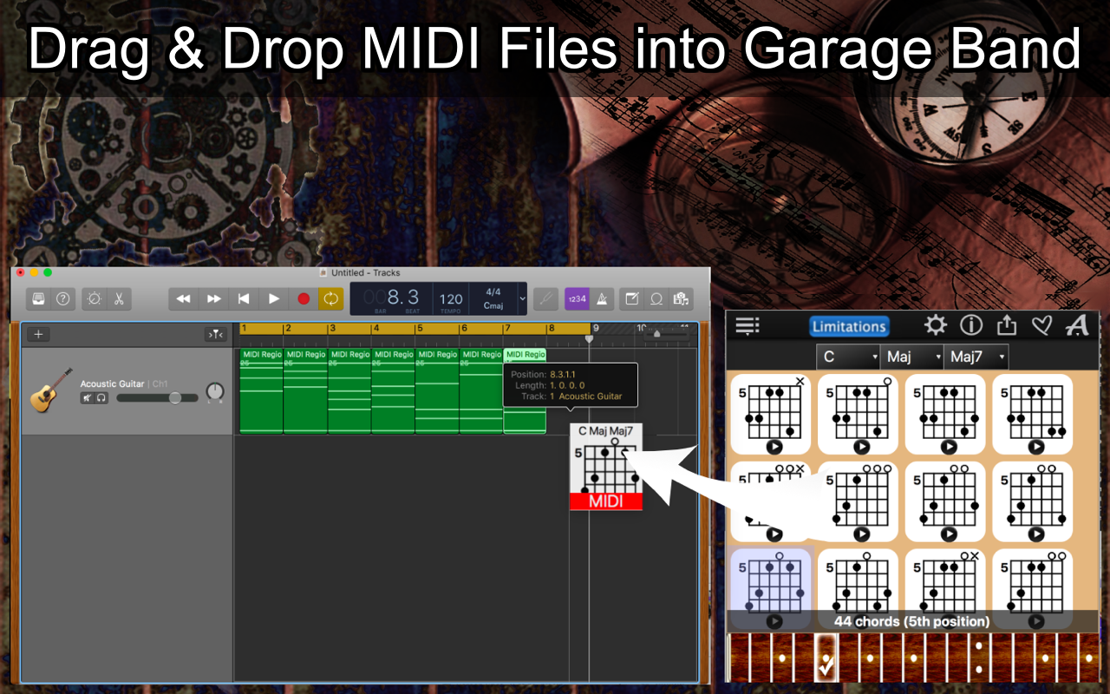Click the playhead marker near bar 9
Screen dimensions: 1110x694
589,337
